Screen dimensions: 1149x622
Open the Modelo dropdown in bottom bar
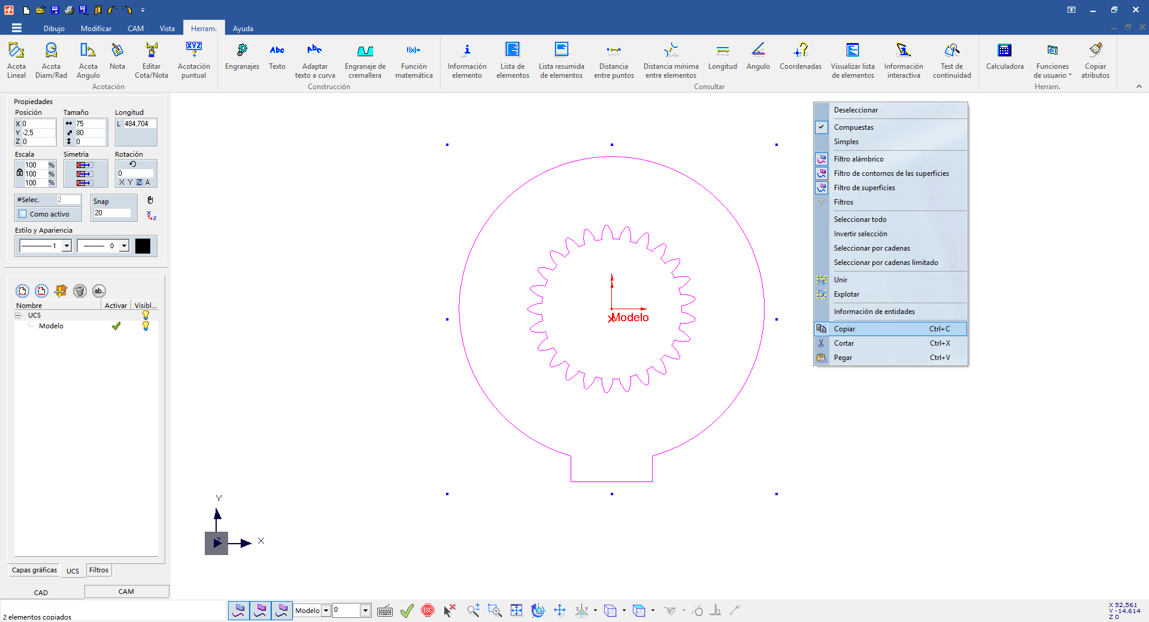pos(326,611)
